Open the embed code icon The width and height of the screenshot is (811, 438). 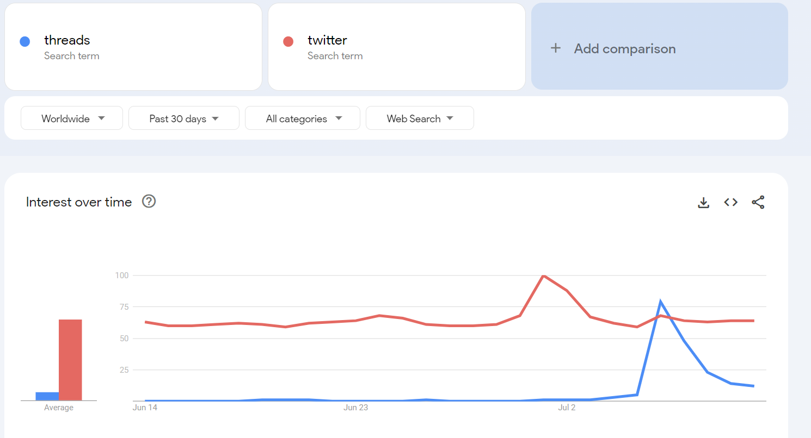pyautogui.click(x=730, y=202)
